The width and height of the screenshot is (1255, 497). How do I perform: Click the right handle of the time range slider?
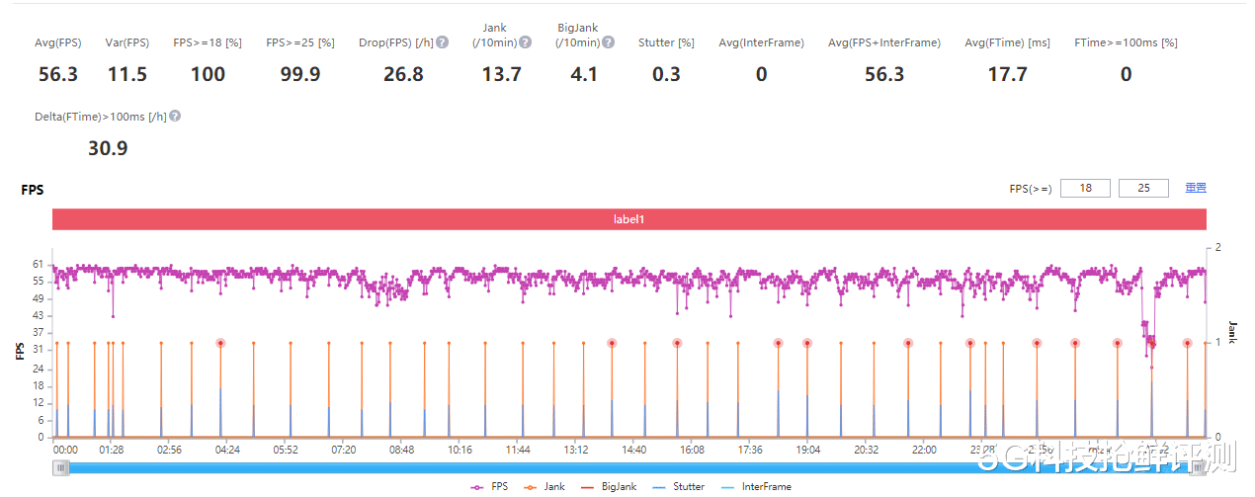(x=1200, y=467)
